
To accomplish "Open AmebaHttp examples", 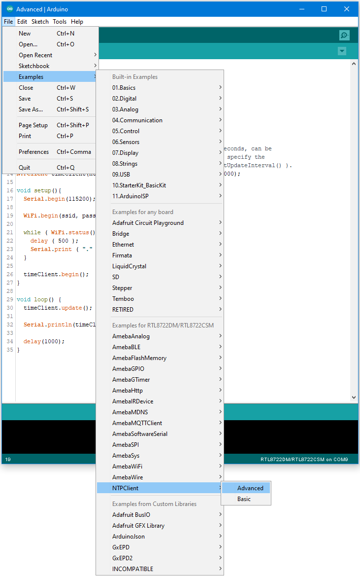I will (x=160, y=391).
